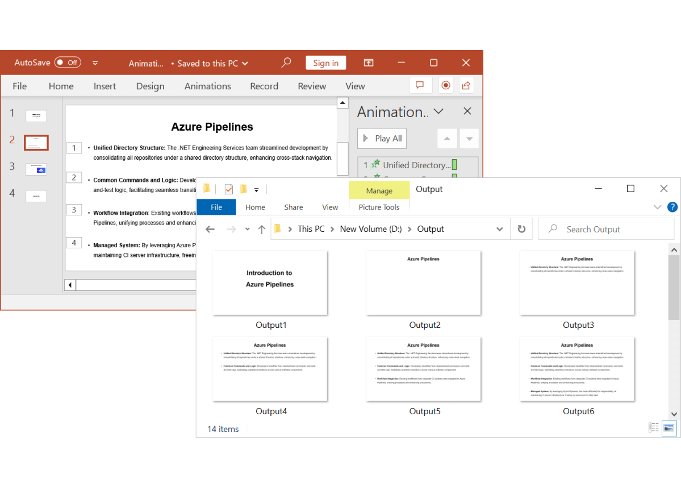
Task: Click the Explorer Help question mark icon
Action: 672,207
